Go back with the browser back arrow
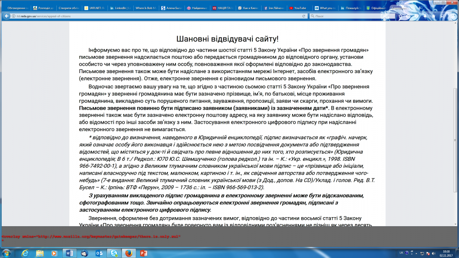The width and height of the screenshot is (459, 258). [x=6, y=16]
